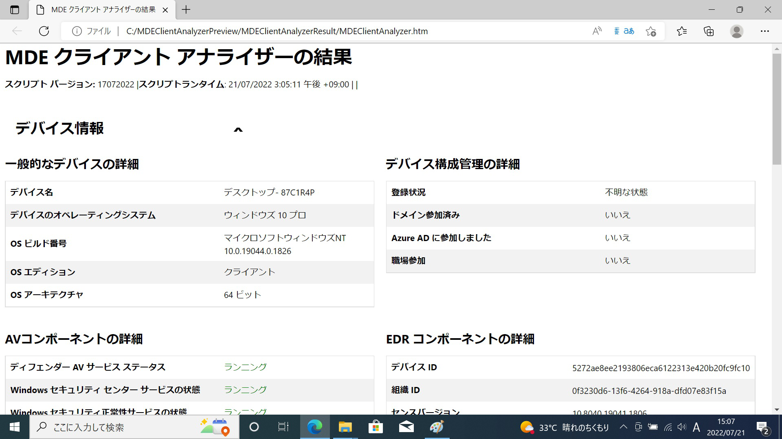
Task: Click the taskbar search box
Action: coord(134,427)
